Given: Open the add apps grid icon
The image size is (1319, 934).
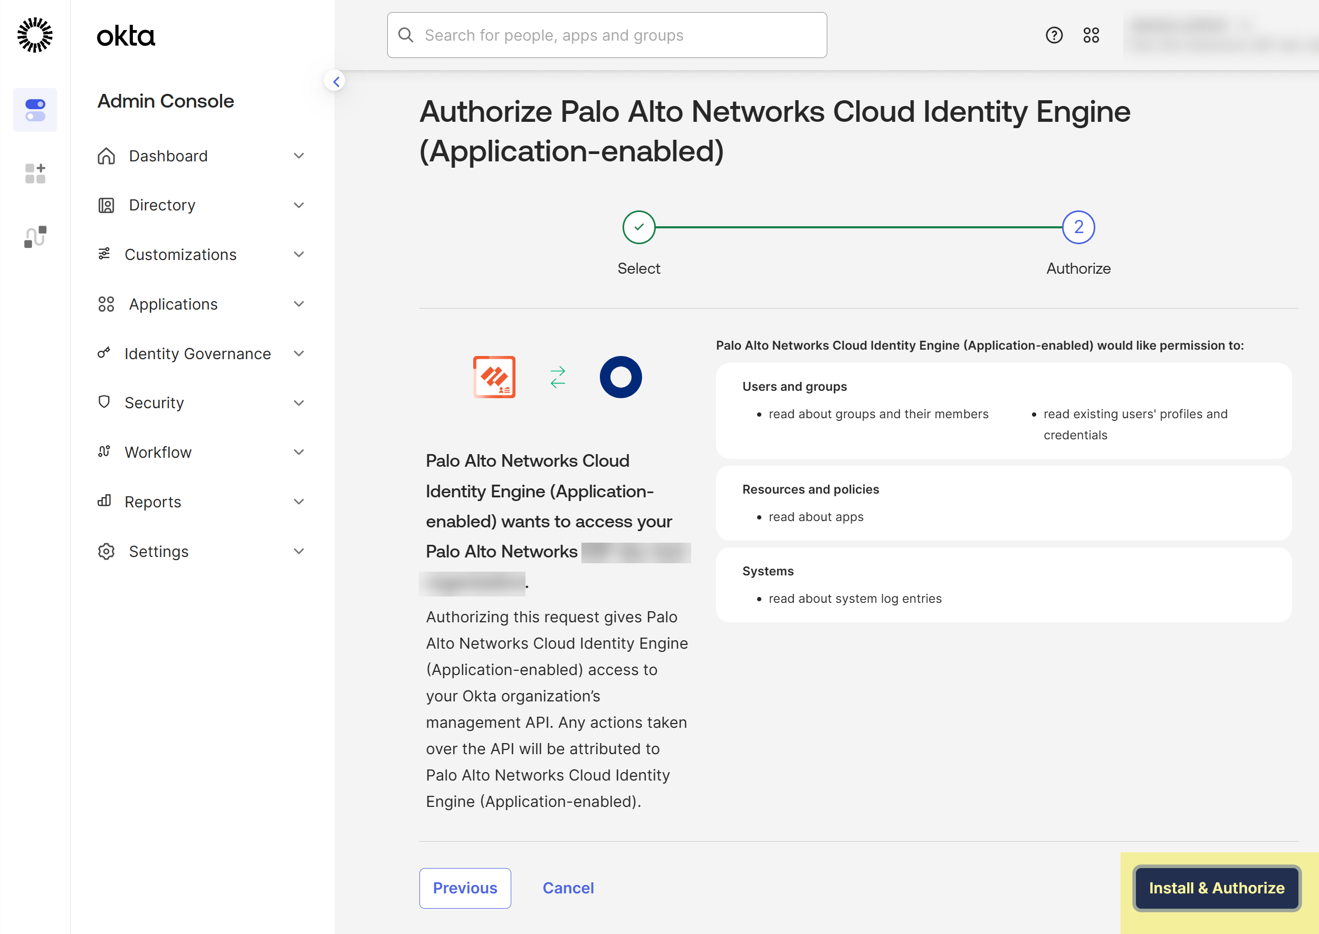Looking at the screenshot, I should (x=35, y=173).
